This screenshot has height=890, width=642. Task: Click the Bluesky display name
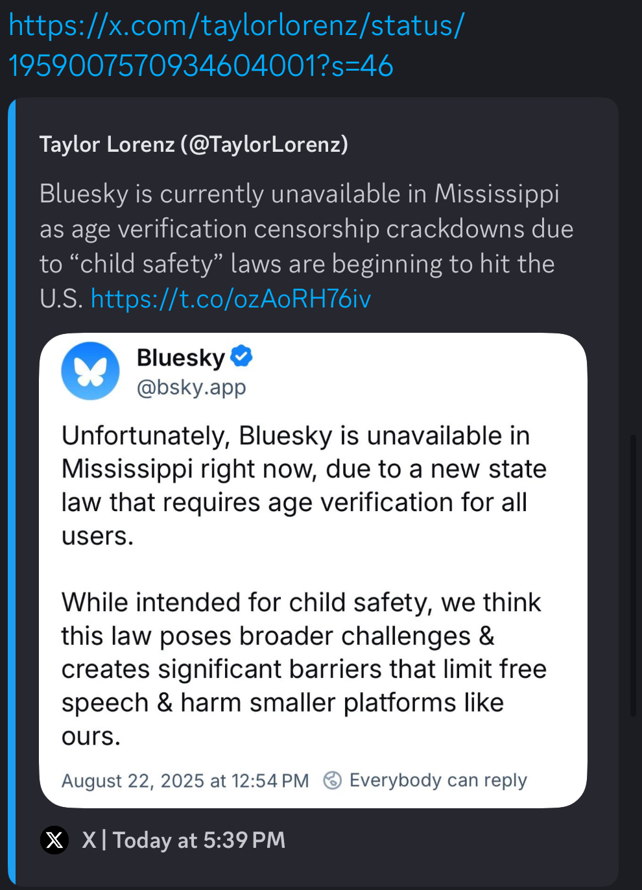click(180, 357)
